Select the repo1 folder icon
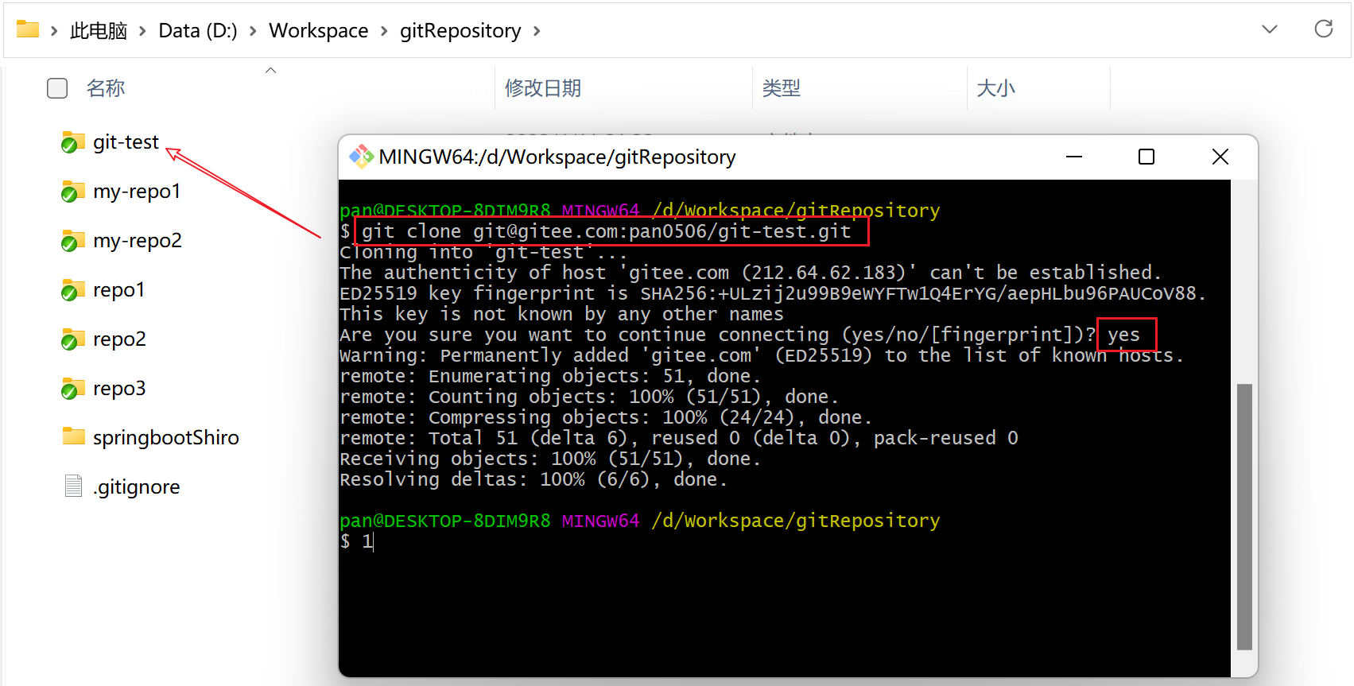Viewport: 1354px width, 686px height. click(x=73, y=290)
